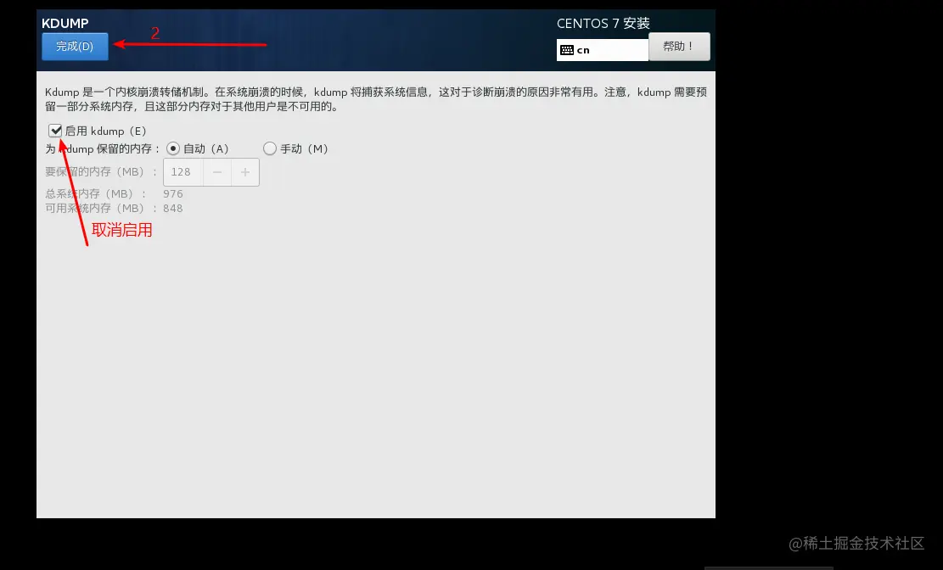Increase reserved memory with plus button
This screenshot has width=943, height=570.
point(245,172)
